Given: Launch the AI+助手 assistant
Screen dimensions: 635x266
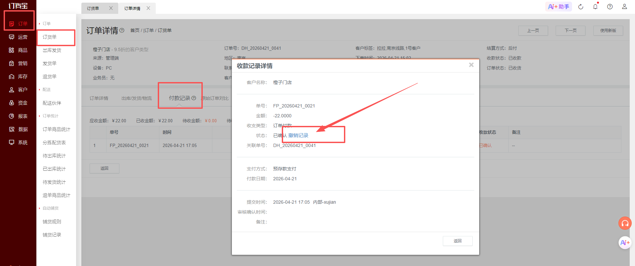Looking at the screenshot, I should (559, 7).
